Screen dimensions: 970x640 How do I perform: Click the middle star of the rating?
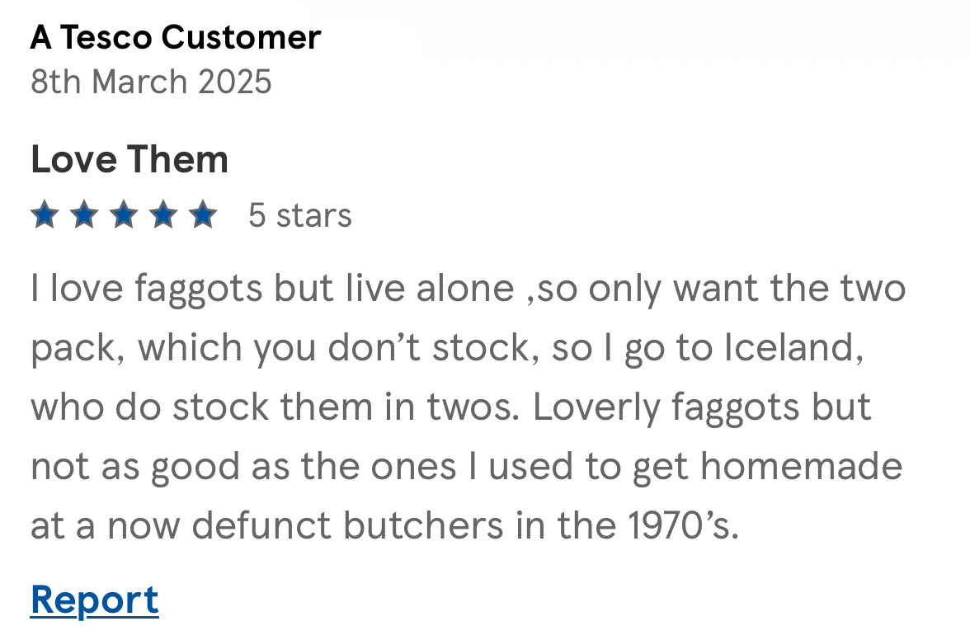pos(124,216)
